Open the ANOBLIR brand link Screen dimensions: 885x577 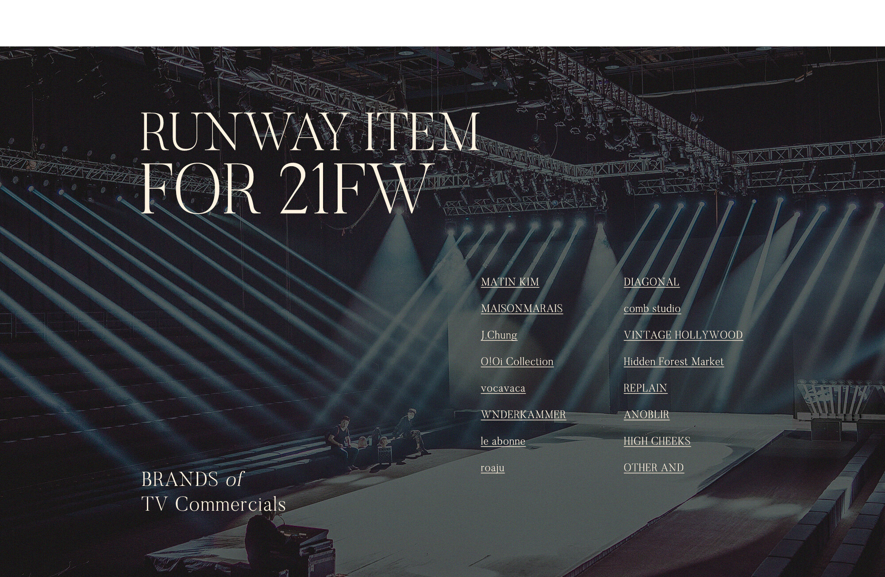[x=646, y=415]
